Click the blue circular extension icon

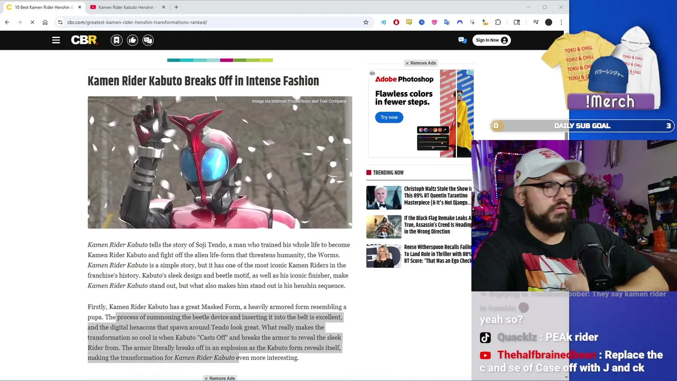click(422, 22)
